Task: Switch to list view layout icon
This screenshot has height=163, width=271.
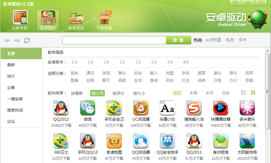Action: 244,93
